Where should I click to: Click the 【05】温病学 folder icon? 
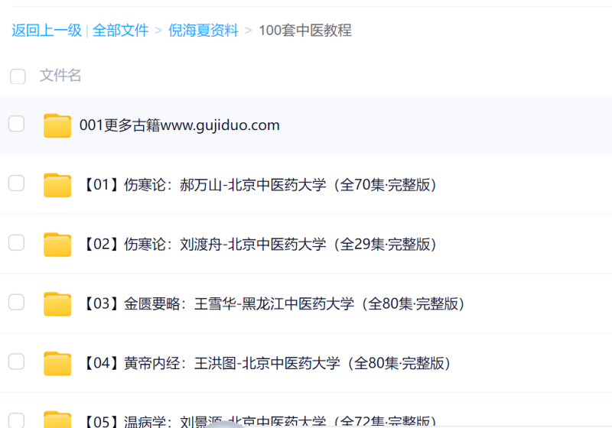57,420
